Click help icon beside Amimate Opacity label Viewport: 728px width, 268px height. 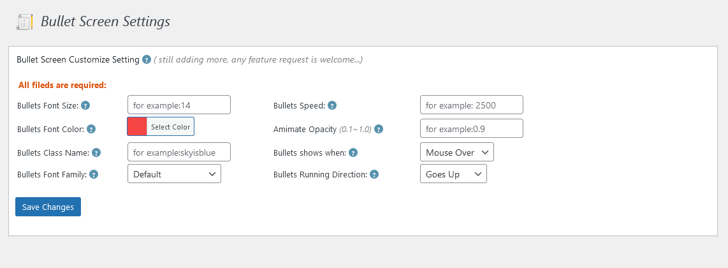[379, 129]
